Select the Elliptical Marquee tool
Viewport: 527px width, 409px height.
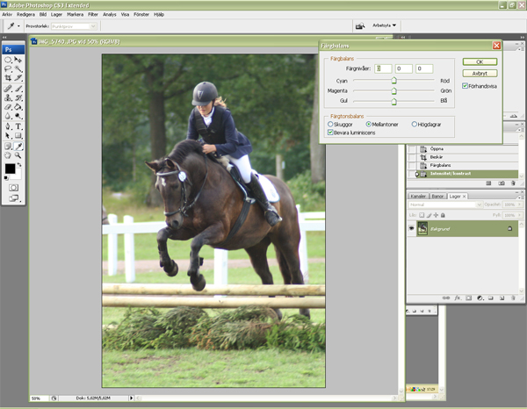point(8,60)
